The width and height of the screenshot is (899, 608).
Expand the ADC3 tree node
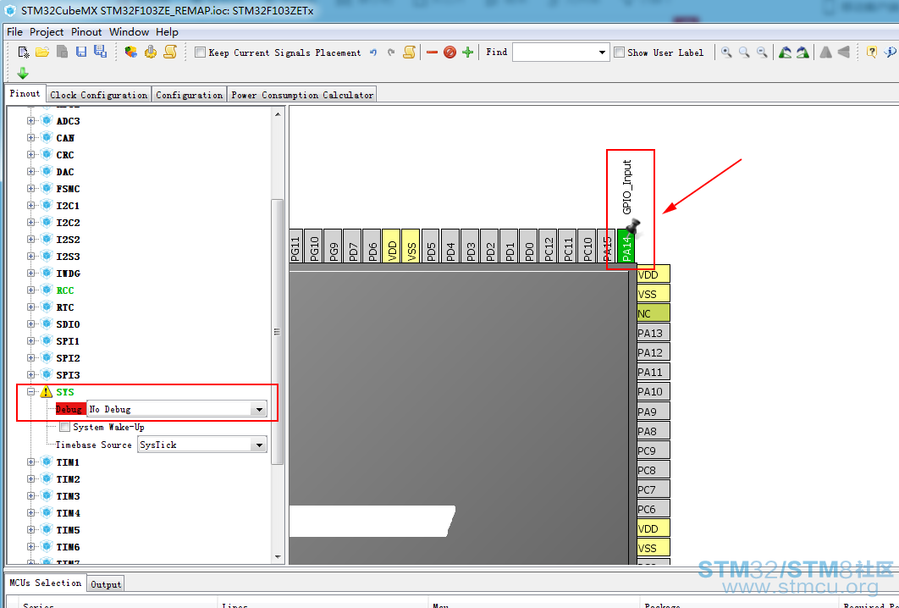(x=31, y=121)
